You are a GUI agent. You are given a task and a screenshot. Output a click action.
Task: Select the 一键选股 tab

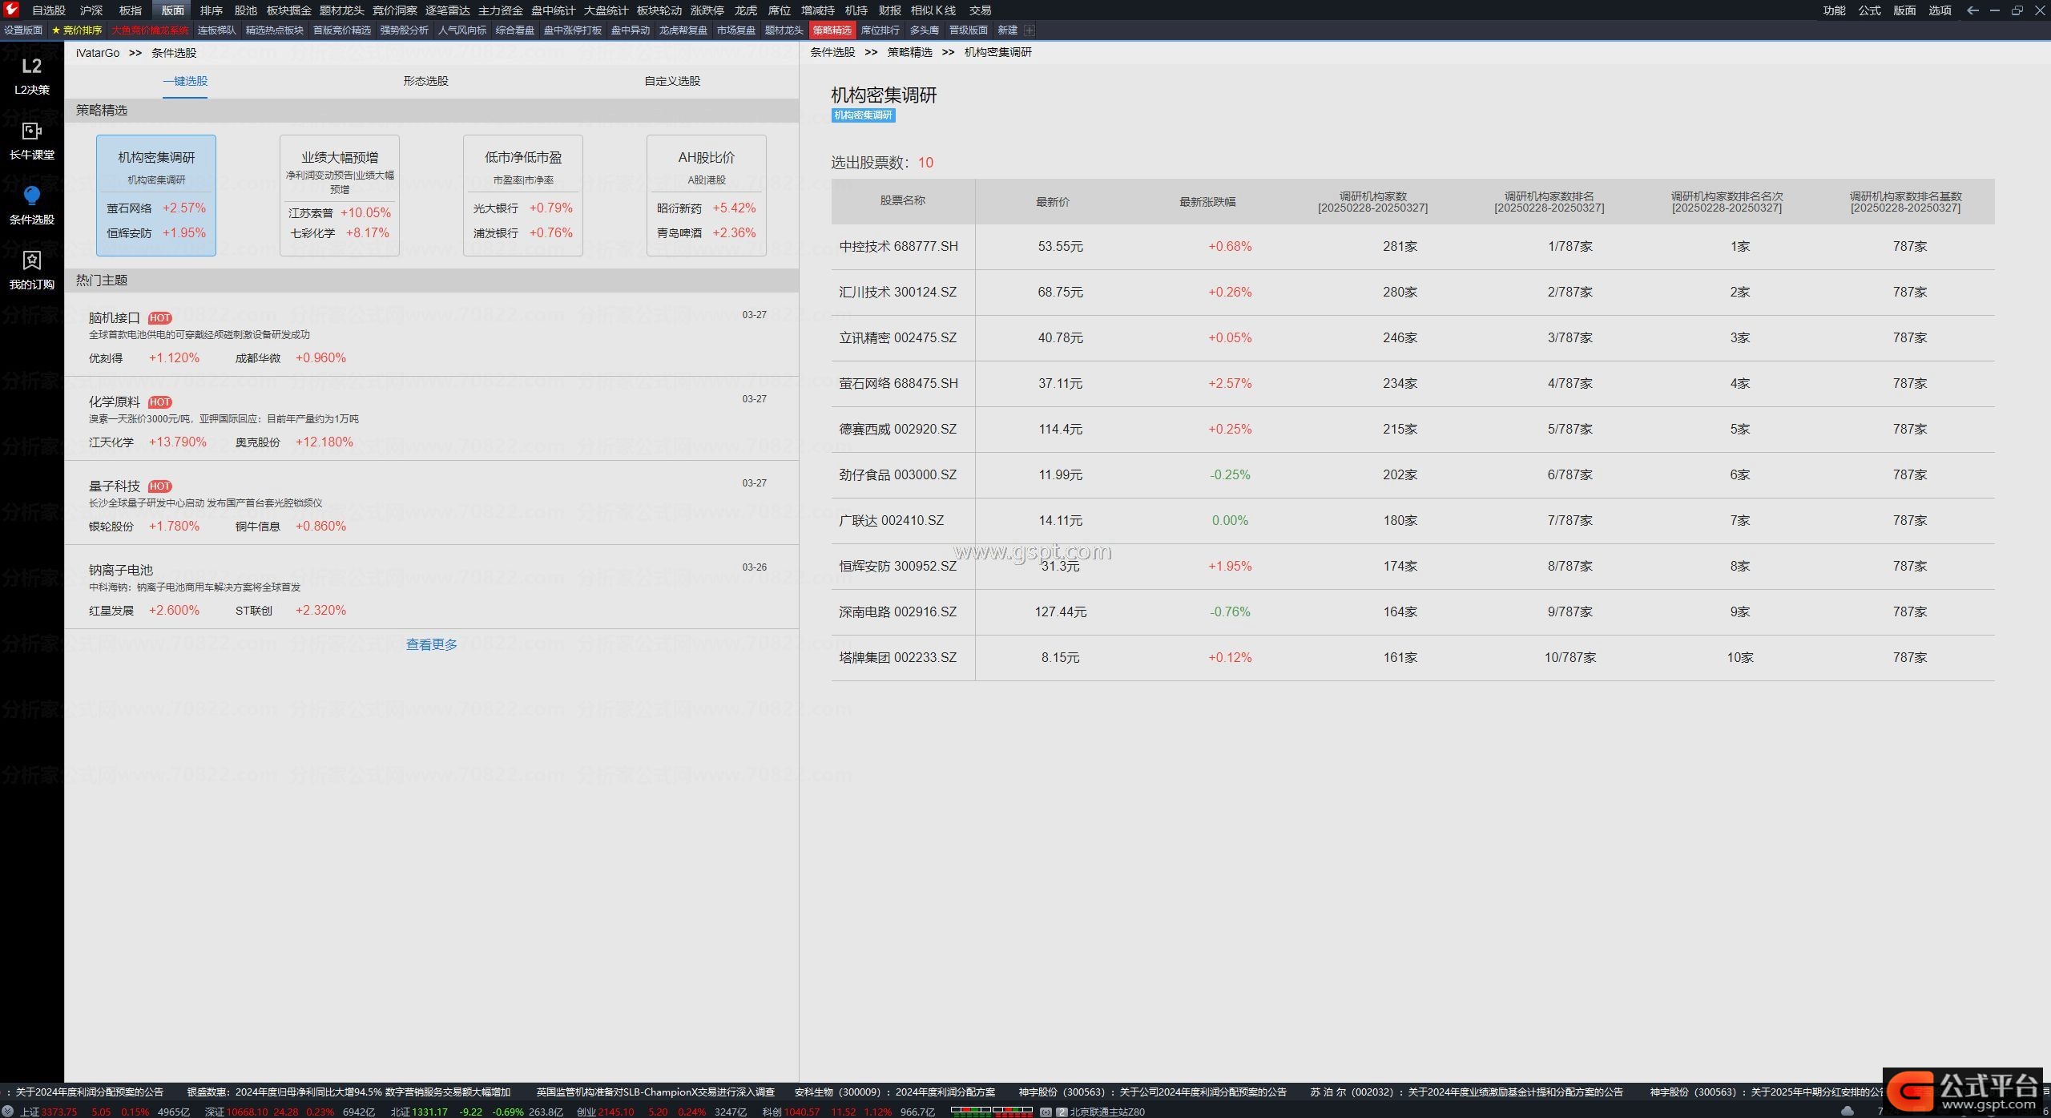185,81
